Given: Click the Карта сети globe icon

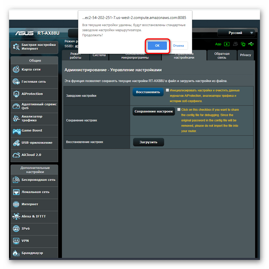Looking at the screenshot, I should [x=16, y=69].
